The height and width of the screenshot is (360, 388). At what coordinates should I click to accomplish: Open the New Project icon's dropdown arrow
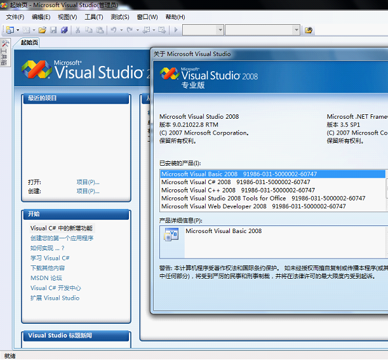tap(18, 30)
